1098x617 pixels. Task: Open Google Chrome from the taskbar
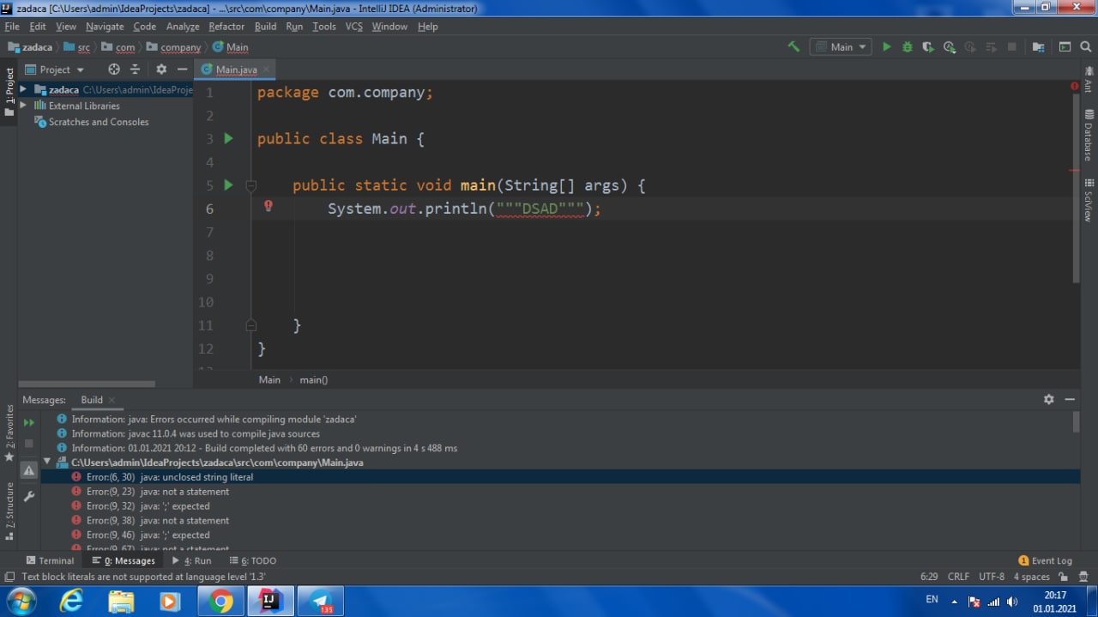(x=221, y=602)
